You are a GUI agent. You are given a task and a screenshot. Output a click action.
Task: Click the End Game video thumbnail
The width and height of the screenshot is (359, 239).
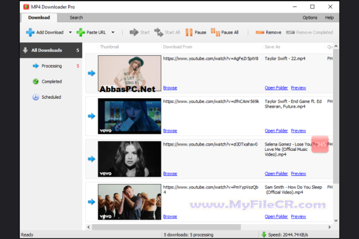click(129, 116)
